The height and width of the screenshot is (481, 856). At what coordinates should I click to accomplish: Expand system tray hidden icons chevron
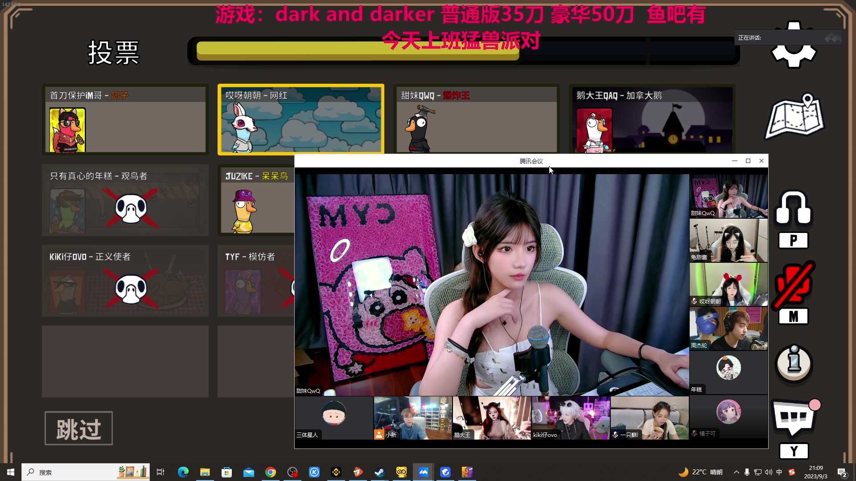[736, 472]
